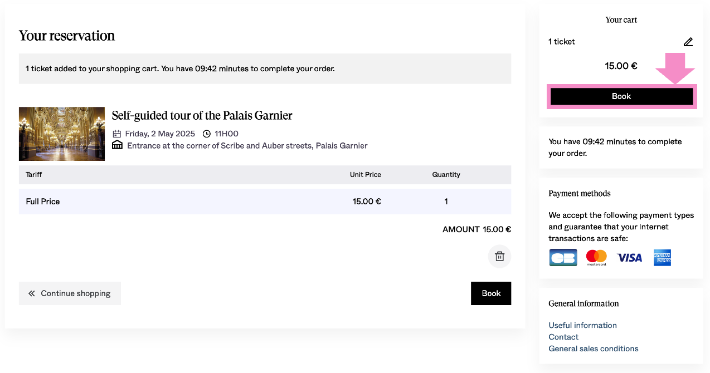
Task: Go back via Continue shopping
Action: [x=70, y=293]
